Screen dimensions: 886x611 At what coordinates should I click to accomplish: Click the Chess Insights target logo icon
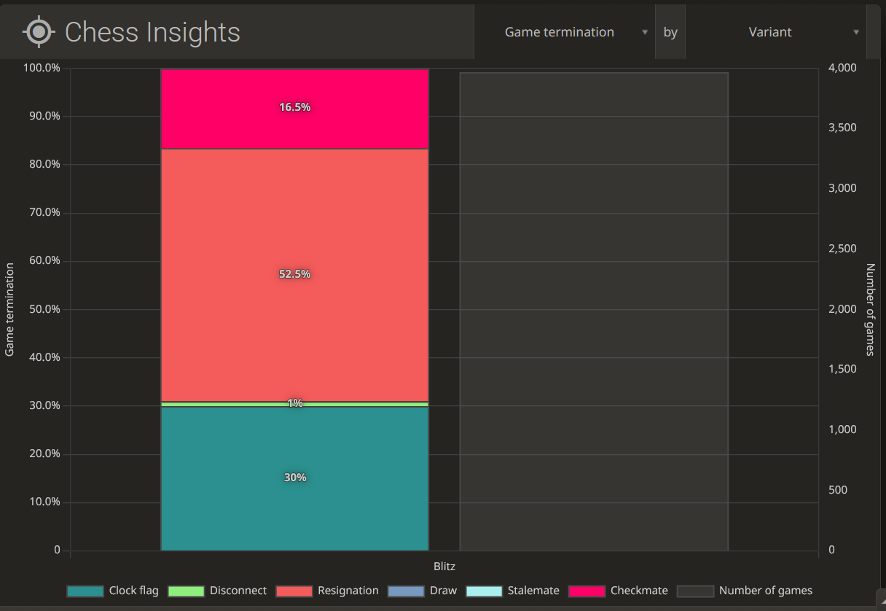pos(39,32)
